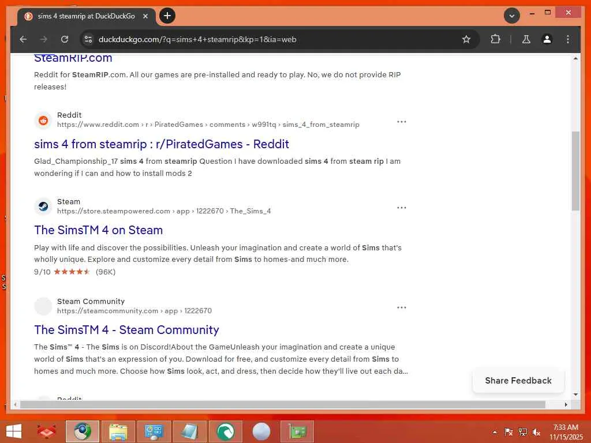Screen dimensions: 591x443
Task: Go back to the previous page
Action: [23, 39]
